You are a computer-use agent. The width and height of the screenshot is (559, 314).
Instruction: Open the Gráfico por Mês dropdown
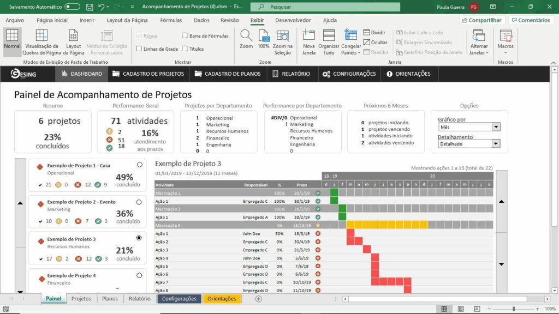pos(496,127)
